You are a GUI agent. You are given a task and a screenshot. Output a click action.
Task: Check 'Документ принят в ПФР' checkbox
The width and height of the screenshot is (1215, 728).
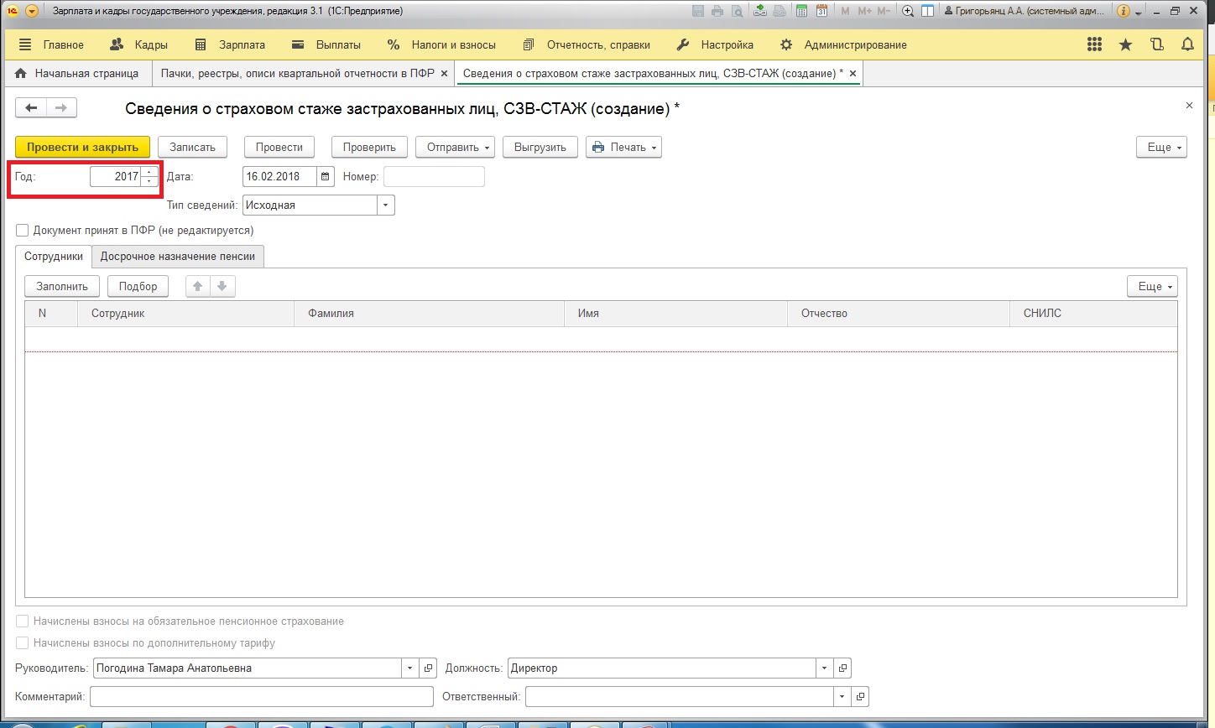click(x=23, y=230)
